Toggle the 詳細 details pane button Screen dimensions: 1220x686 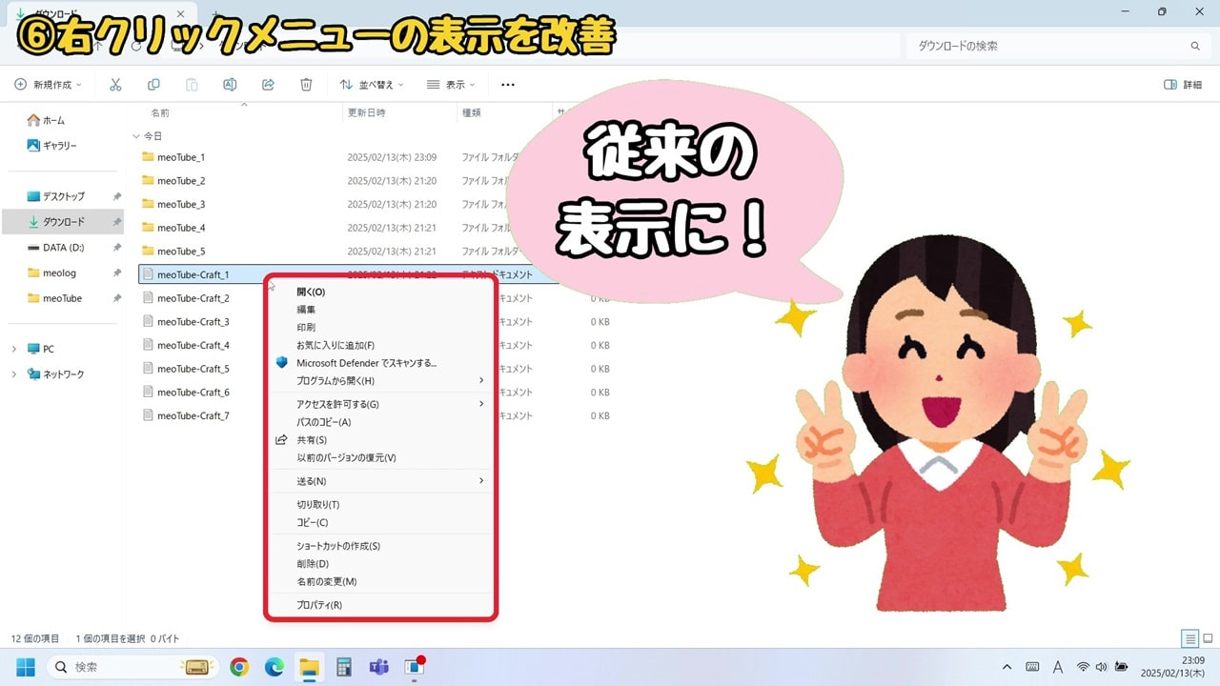[1183, 85]
